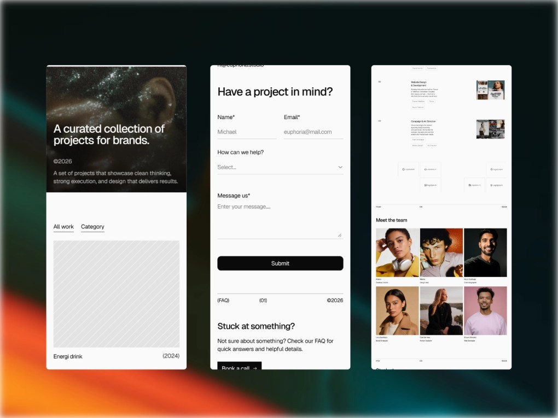Click the (FAQ) section label
The width and height of the screenshot is (558, 418).
click(x=223, y=301)
